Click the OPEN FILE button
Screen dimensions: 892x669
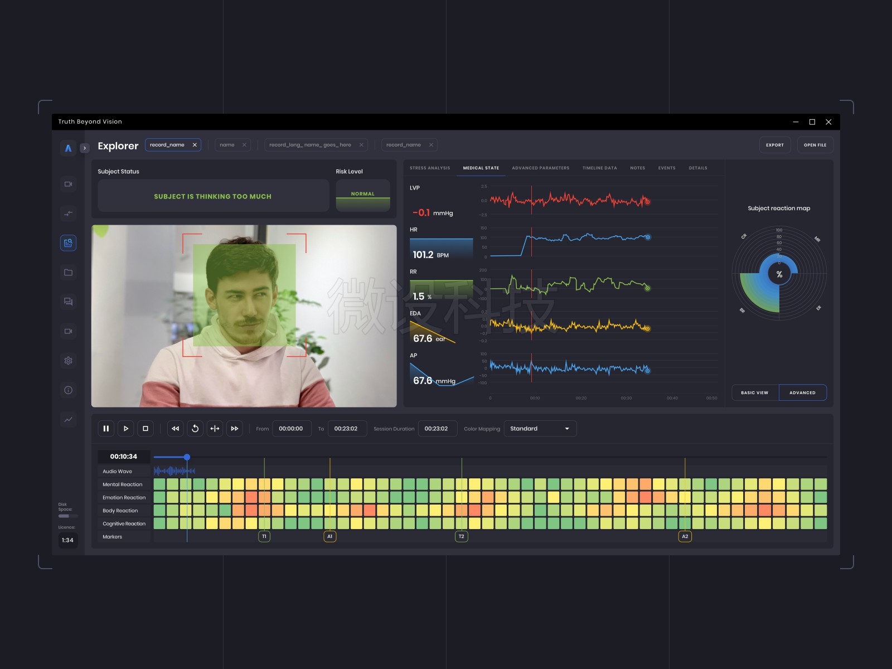click(815, 145)
